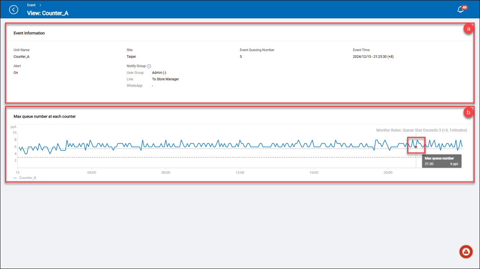
Task: Click the 12:00 label on the time axis
Action: (x=240, y=173)
